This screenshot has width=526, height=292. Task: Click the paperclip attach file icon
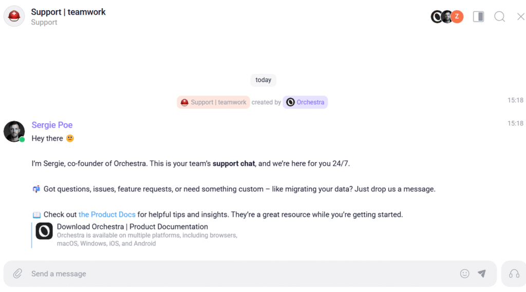[17, 274]
